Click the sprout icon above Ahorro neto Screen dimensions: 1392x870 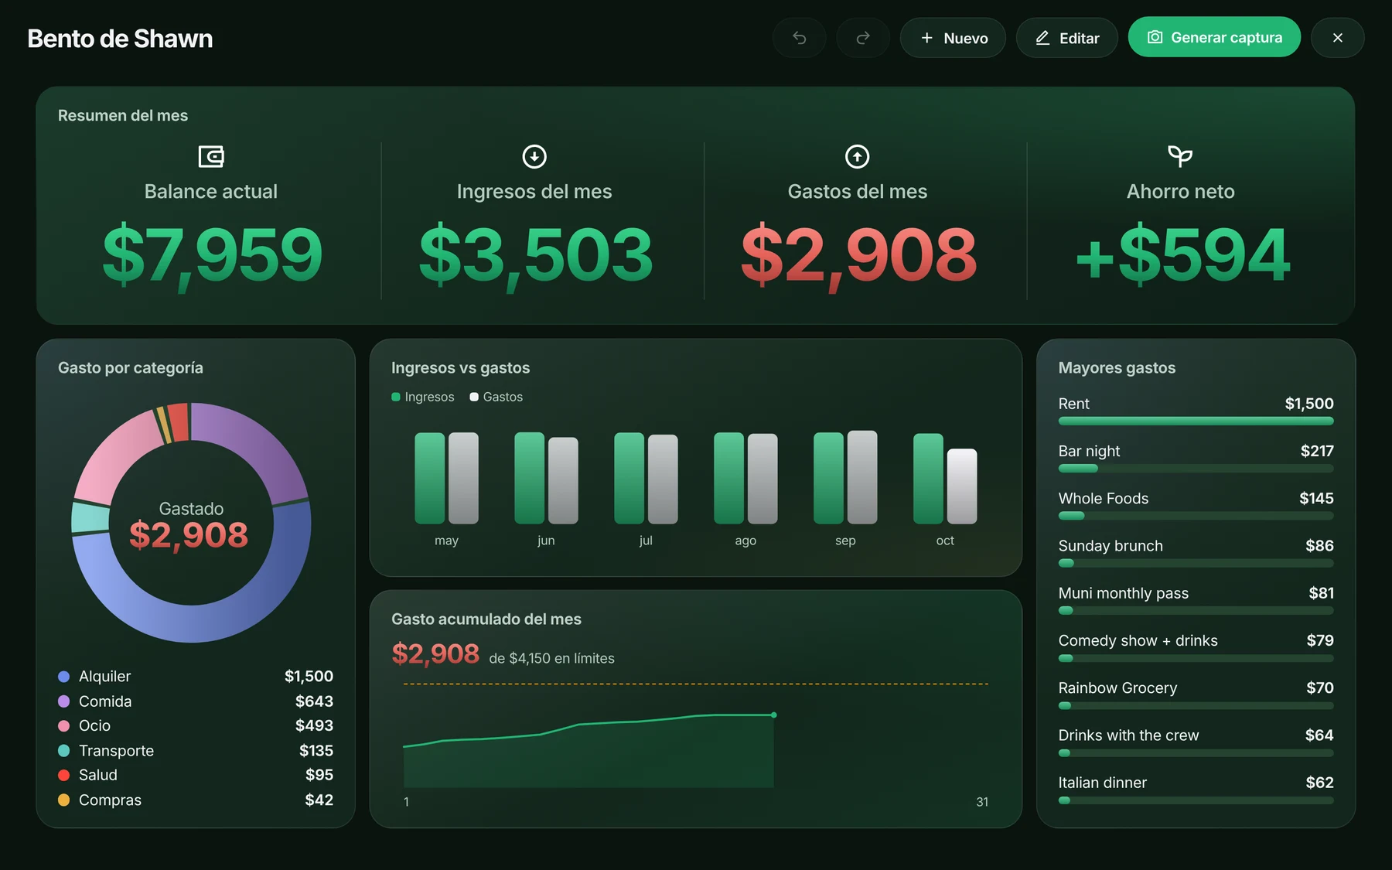1180,157
